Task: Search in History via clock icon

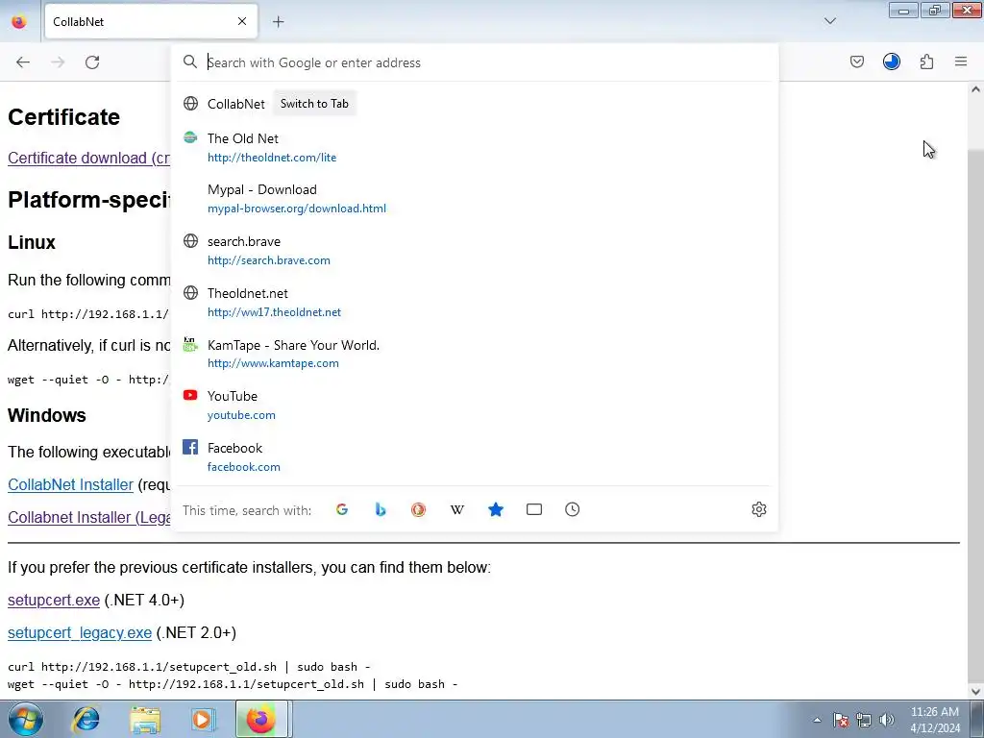Action: pos(573,509)
